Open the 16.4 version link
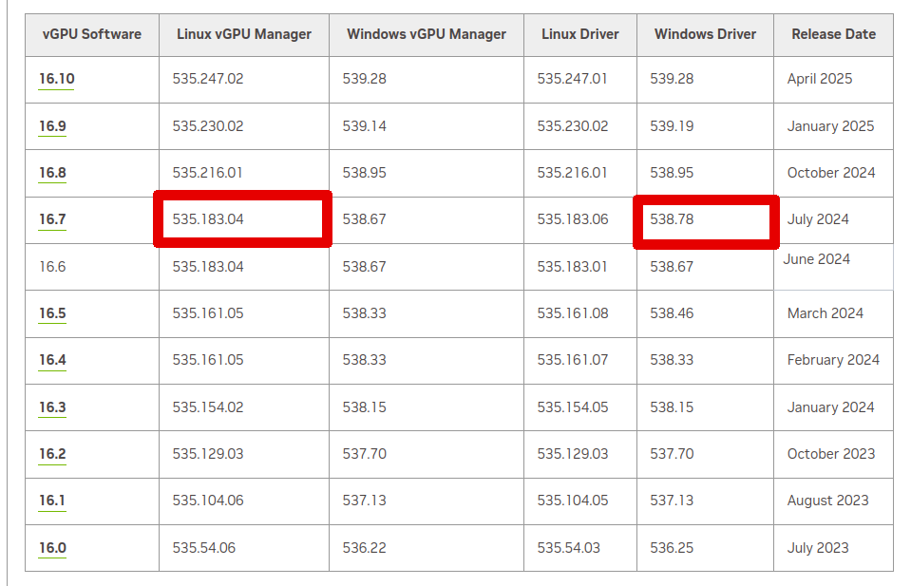 pos(52,360)
